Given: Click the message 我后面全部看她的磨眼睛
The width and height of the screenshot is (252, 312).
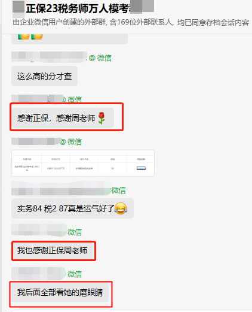Looking at the screenshot, I should pos(60,292).
